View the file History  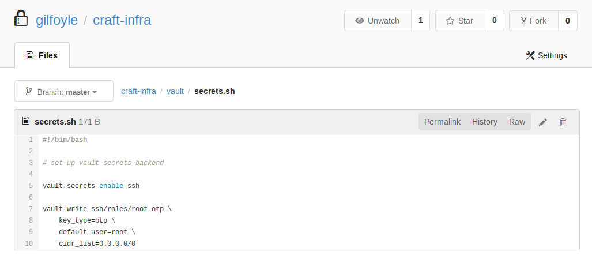(x=484, y=122)
